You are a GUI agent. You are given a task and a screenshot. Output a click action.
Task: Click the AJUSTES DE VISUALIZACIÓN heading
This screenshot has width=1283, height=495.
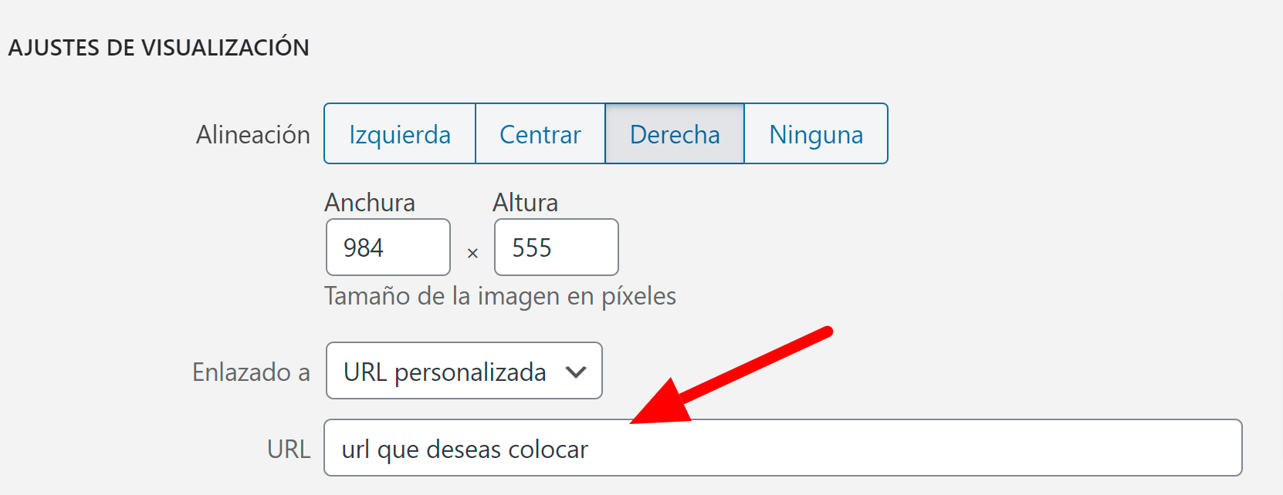(159, 47)
